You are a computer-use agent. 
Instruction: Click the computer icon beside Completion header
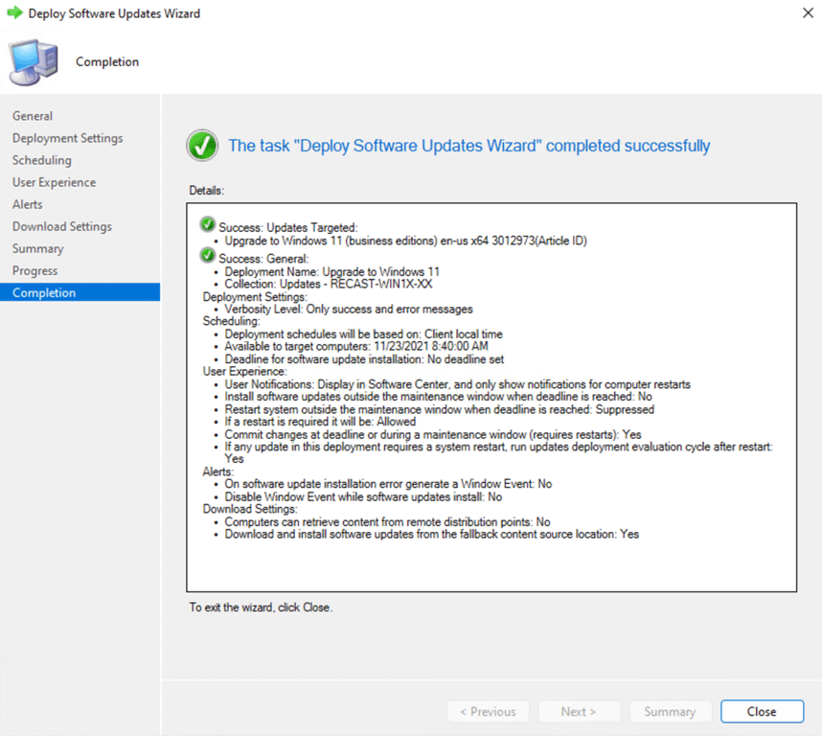click(x=33, y=62)
